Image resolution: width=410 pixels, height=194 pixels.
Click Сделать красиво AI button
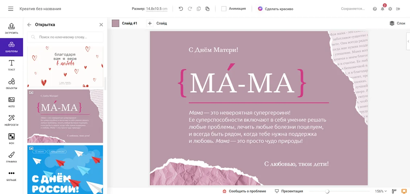pos(275,9)
